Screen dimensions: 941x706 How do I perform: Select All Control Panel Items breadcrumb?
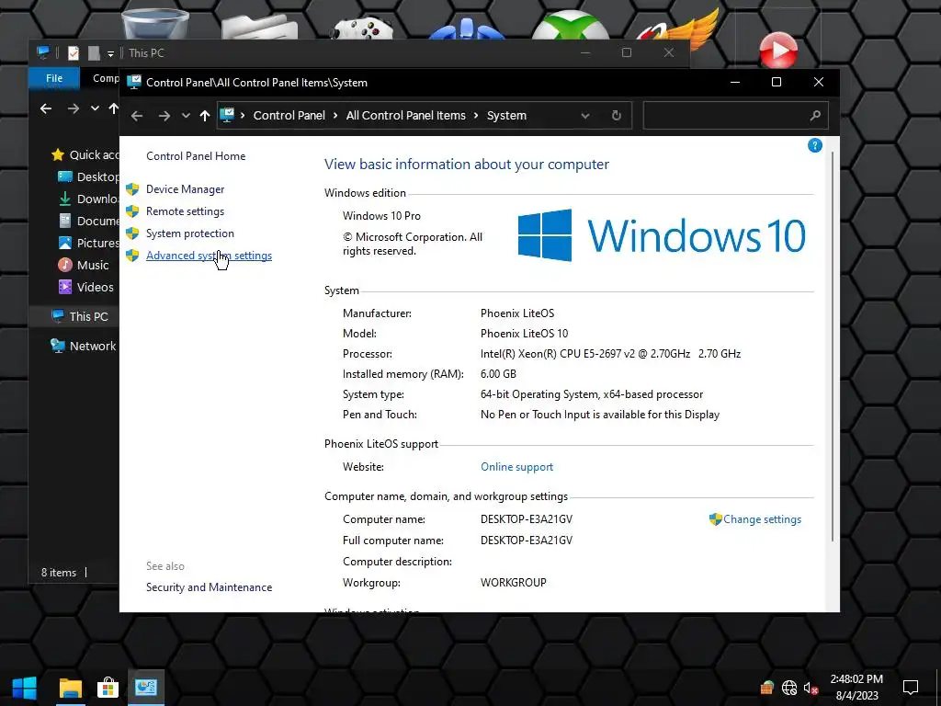coord(405,116)
